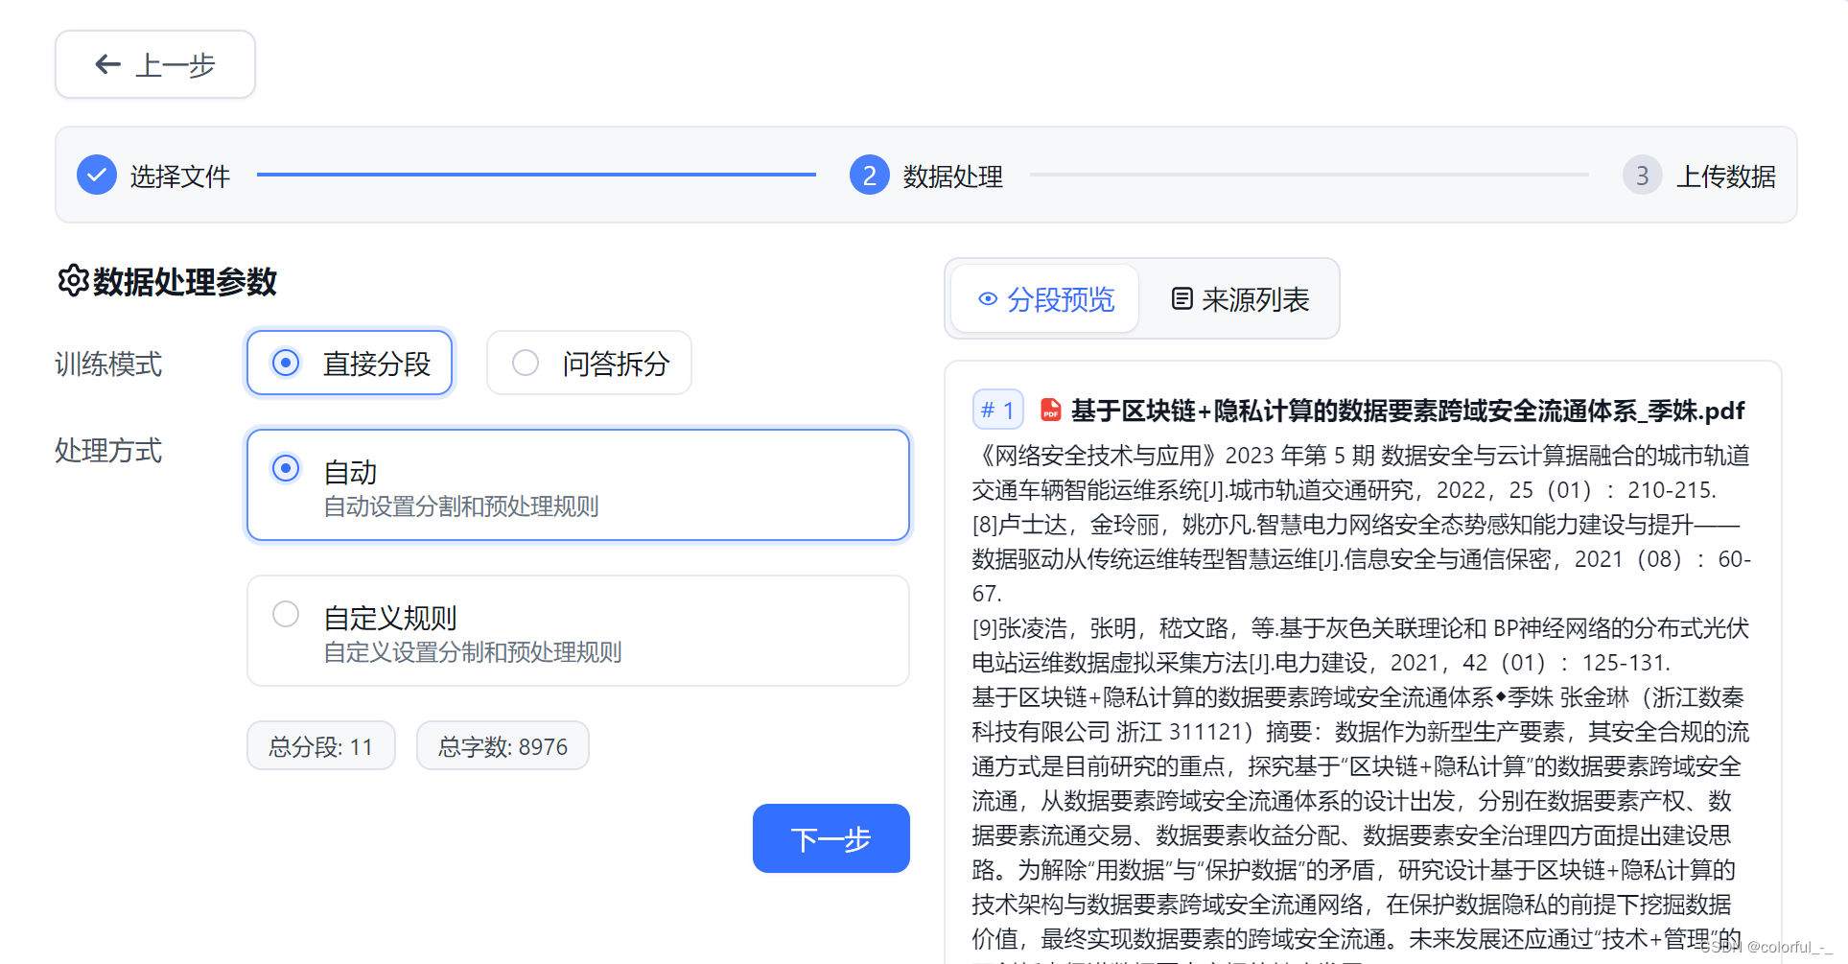Viewport: 1848px width, 964px height.
Task: Switch to the 来源列表 tab
Action: coord(1240,299)
